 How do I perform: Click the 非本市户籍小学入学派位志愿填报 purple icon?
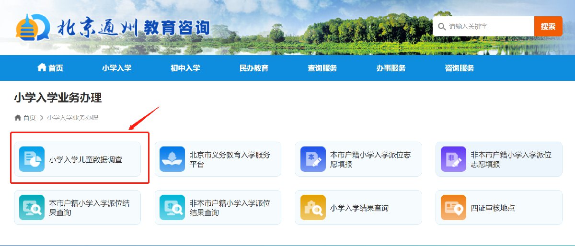[x=453, y=159]
